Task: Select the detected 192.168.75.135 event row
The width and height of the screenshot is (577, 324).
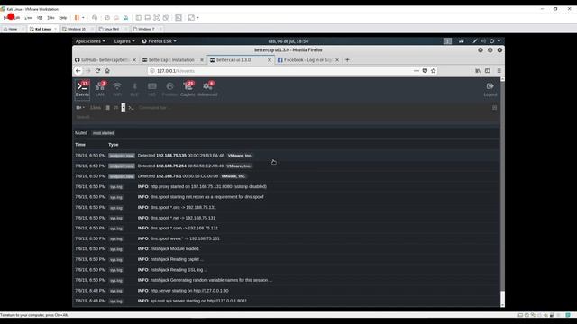Action: tap(287, 156)
